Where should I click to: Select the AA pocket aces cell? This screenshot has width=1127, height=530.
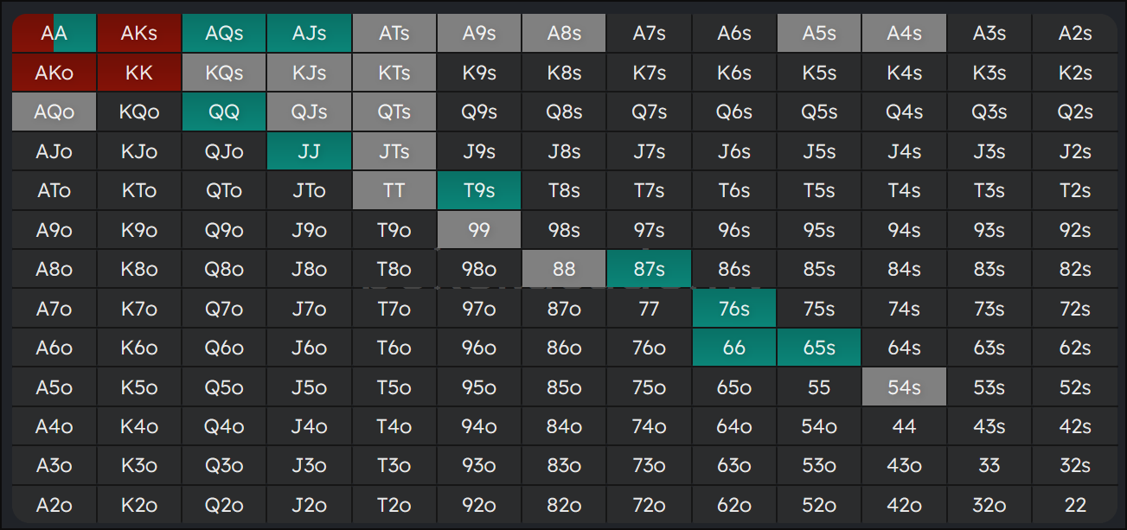click(54, 34)
